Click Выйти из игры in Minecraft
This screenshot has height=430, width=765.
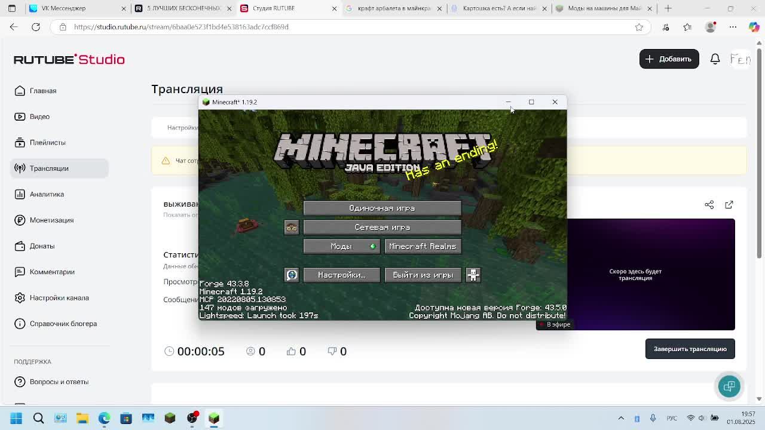[x=423, y=275]
